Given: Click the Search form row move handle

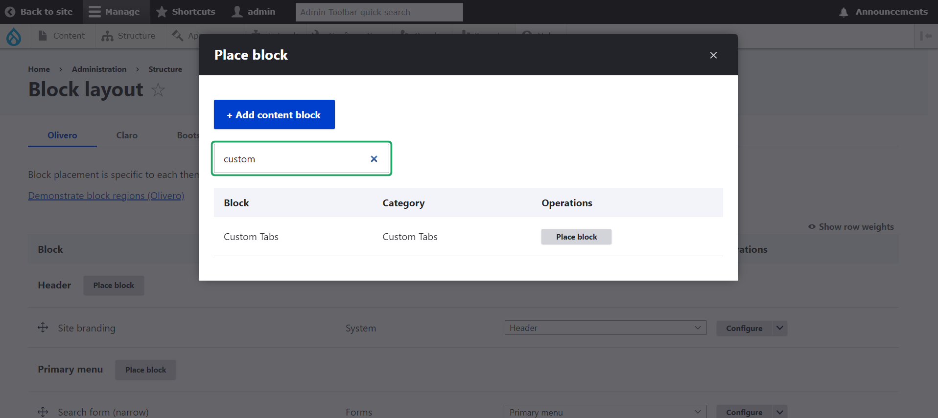Looking at the screenshot, I should tap(43, 412).
